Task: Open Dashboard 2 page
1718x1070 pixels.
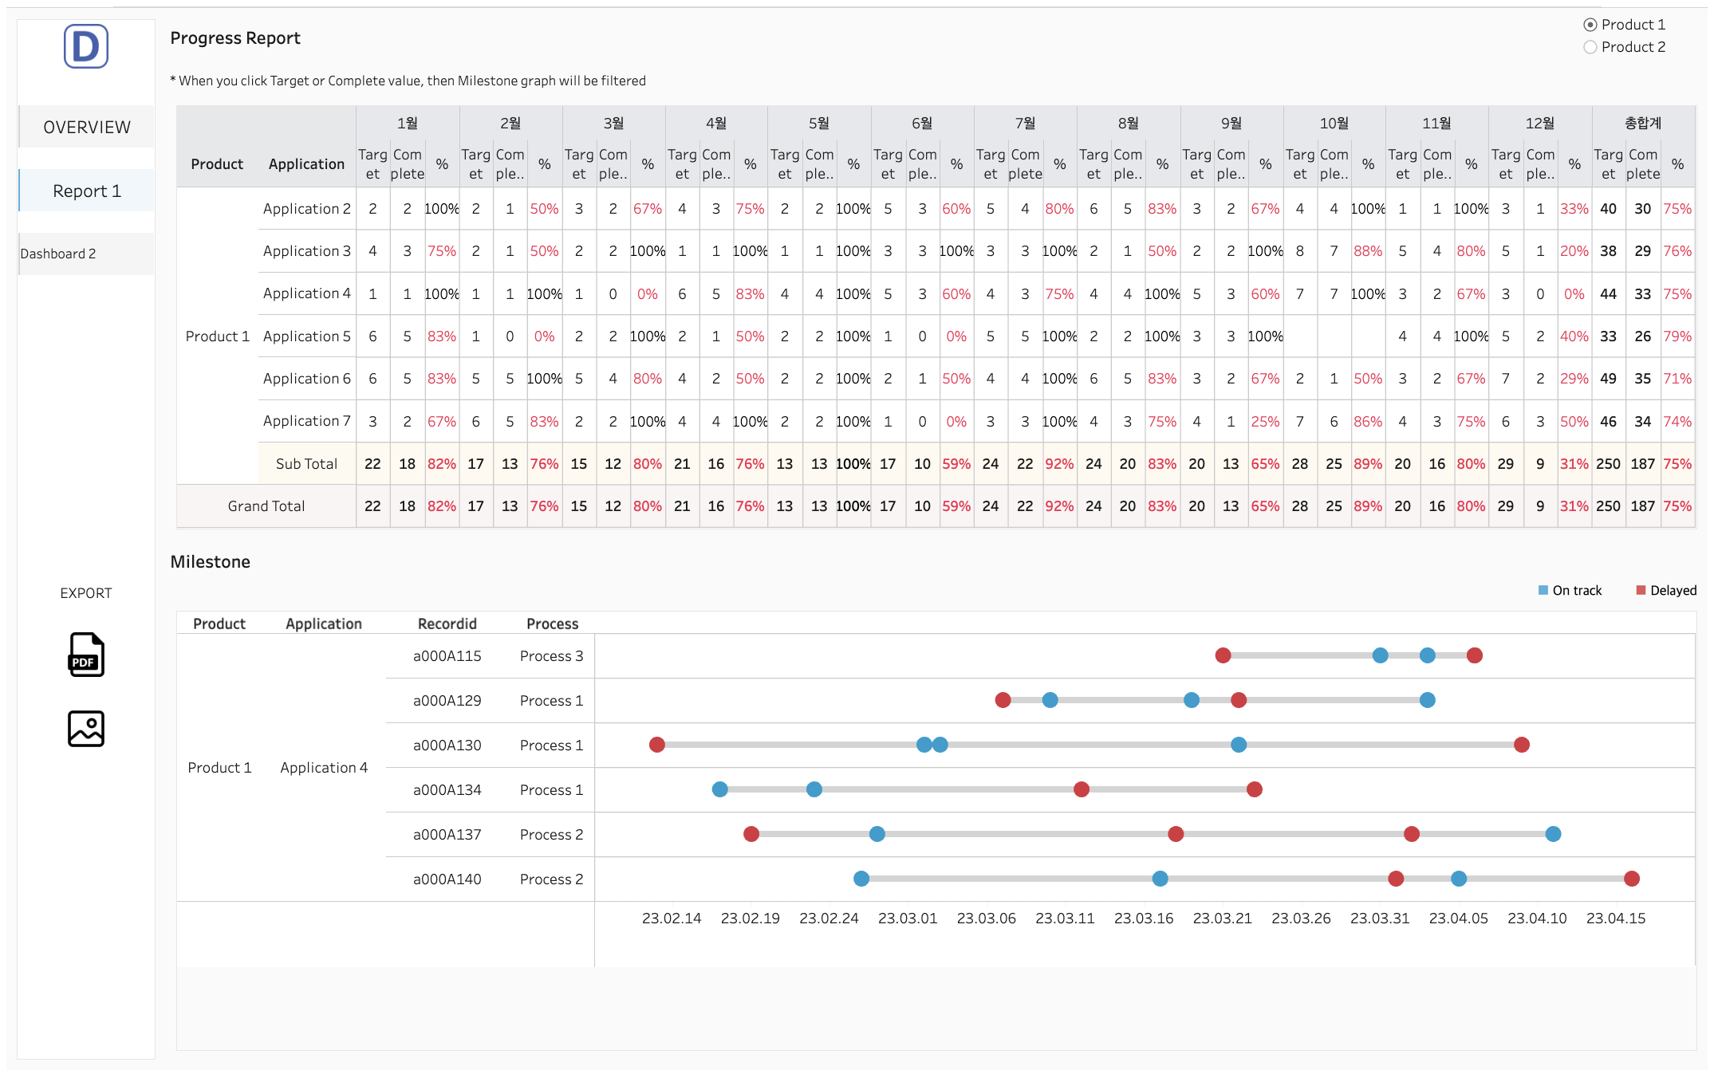Action: (58, 254)
